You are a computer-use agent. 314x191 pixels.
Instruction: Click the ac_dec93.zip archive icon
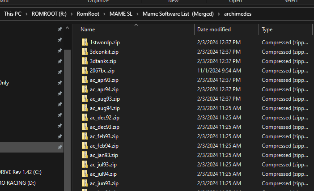(x=85, y=127)
